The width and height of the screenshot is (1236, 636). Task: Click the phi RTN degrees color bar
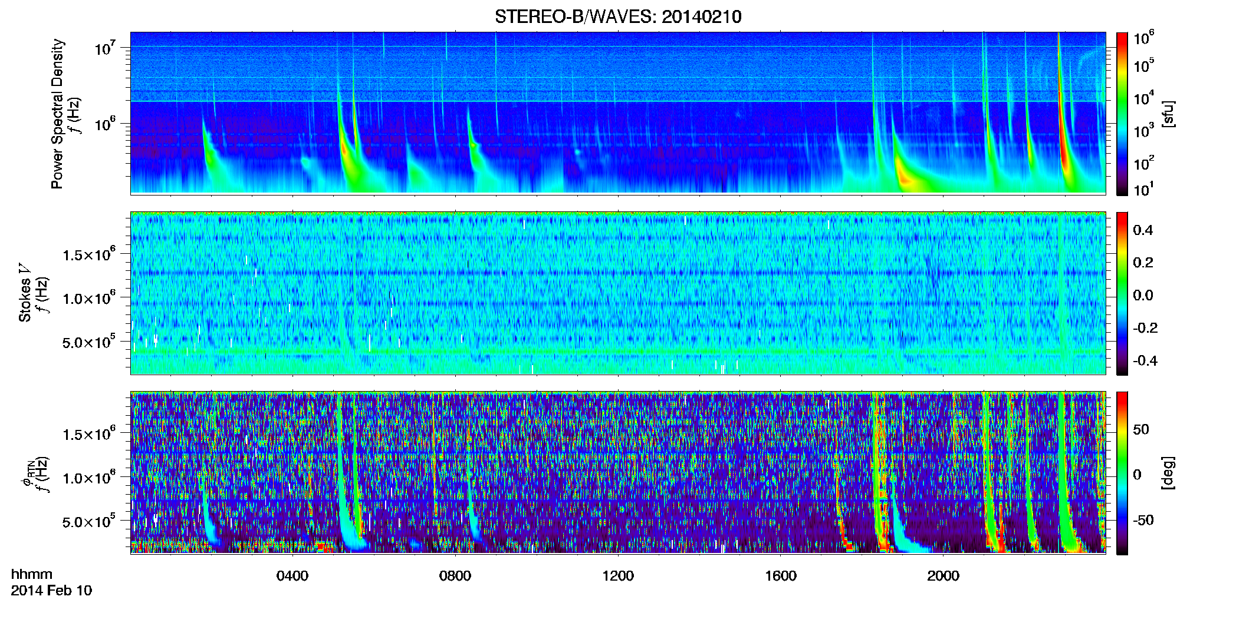coord(1122,473)
